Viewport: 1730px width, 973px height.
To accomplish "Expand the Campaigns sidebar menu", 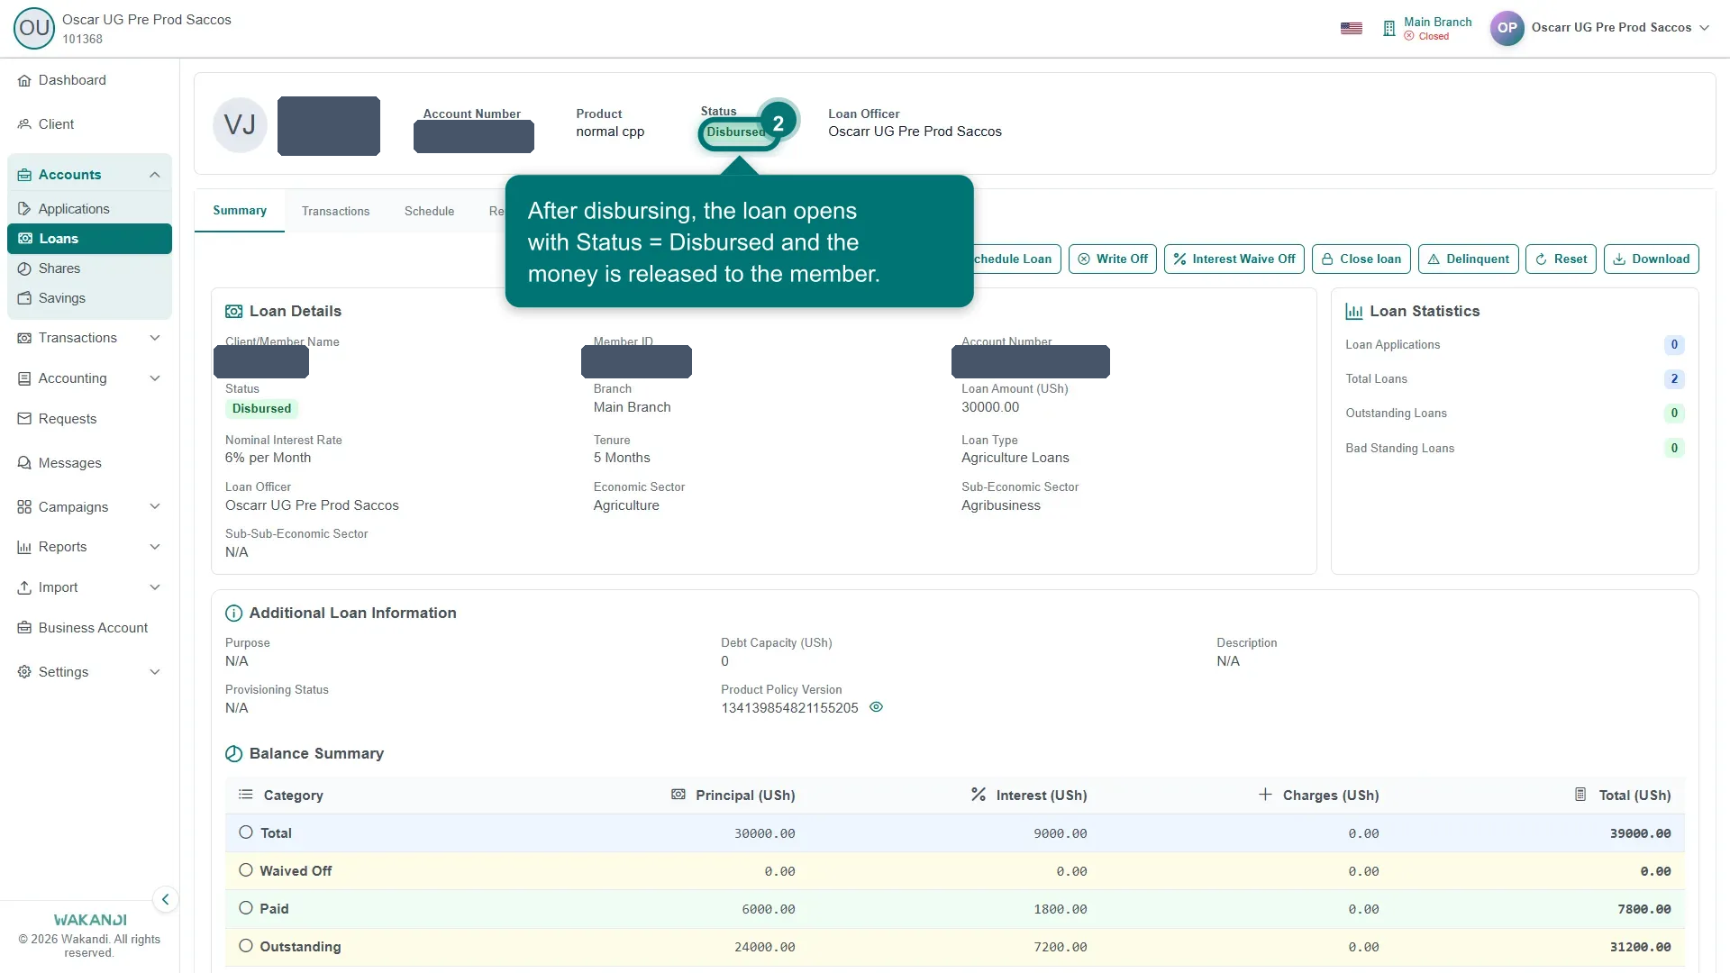I will [x=89, y=507].
